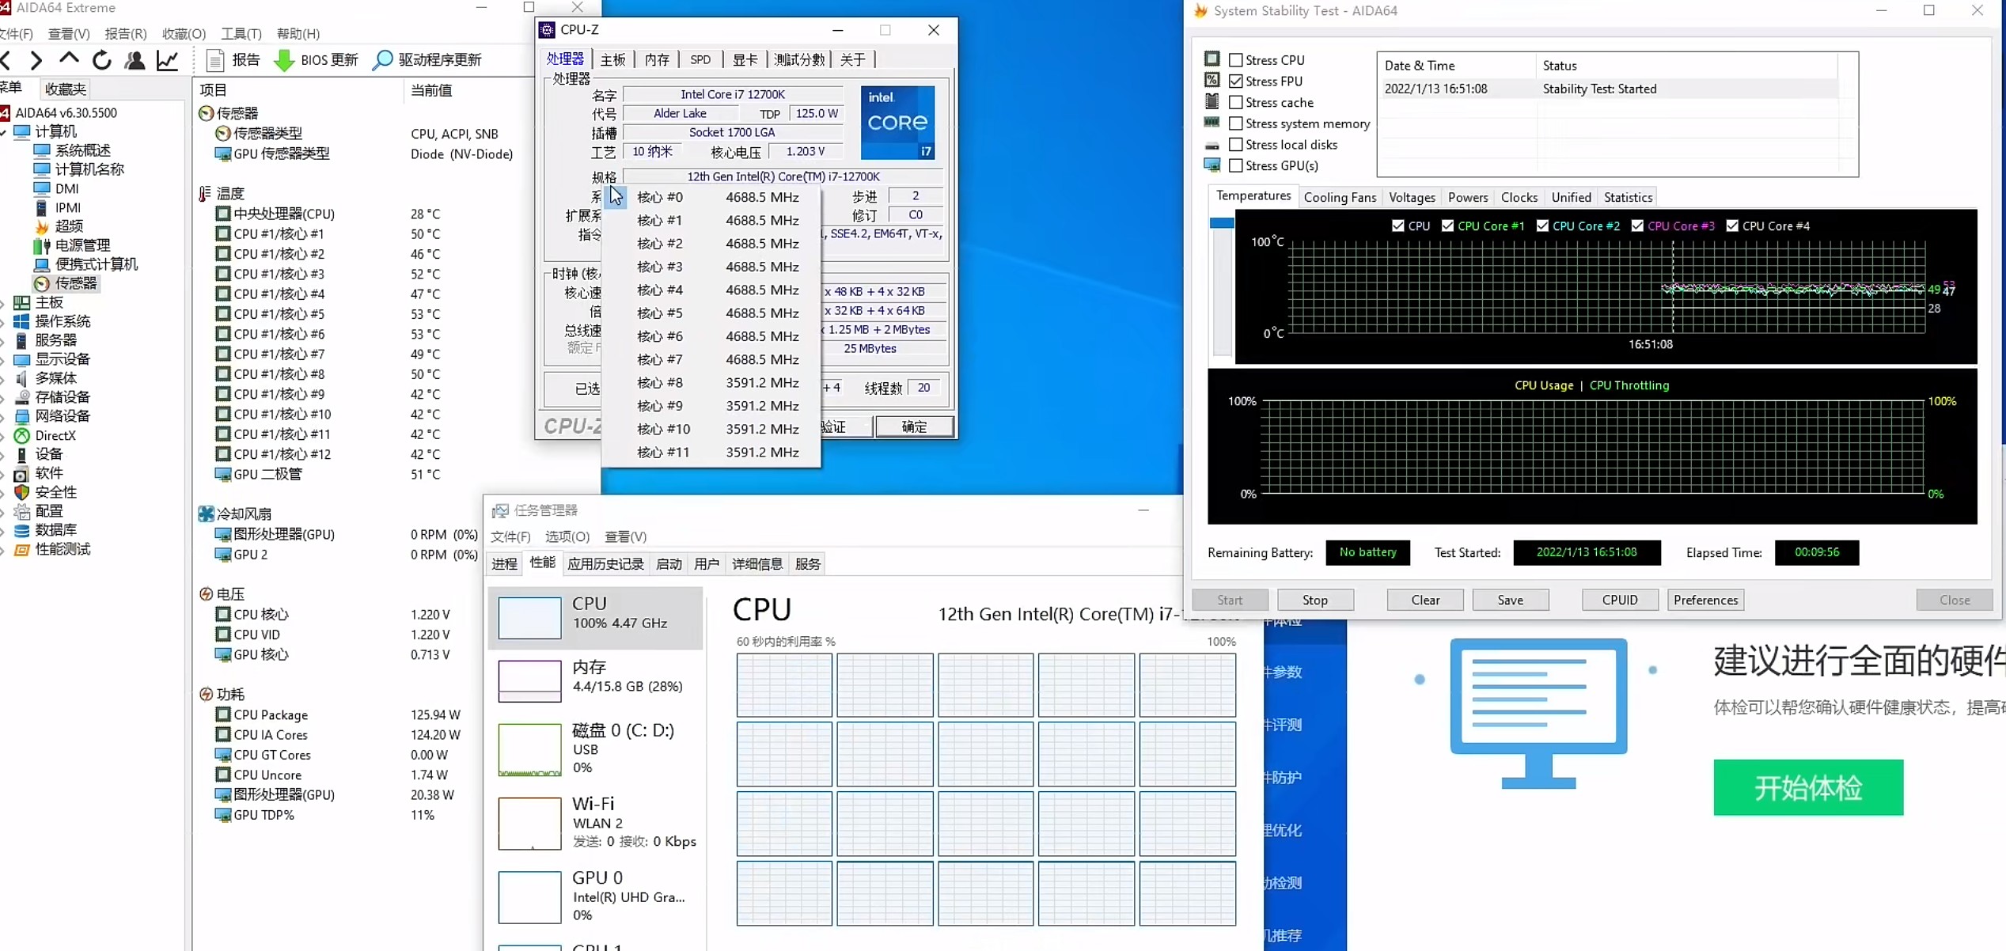Open the Voltages tab in stability test
2006x951 pixels.
pyautogui.click(x=1412, y=197)
